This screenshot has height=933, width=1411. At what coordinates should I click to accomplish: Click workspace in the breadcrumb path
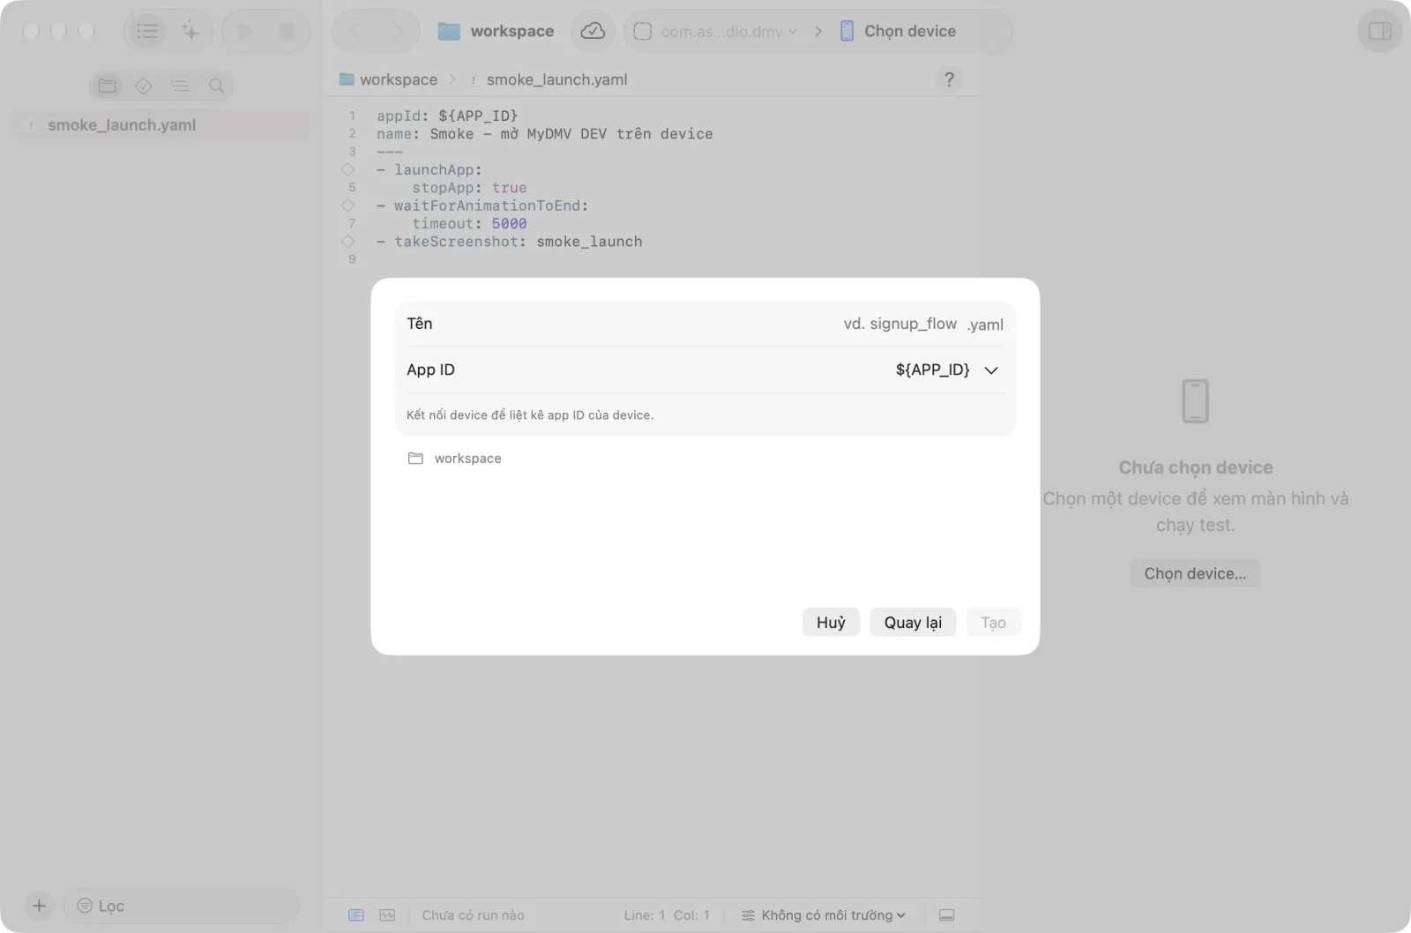(x=388, y=79)
